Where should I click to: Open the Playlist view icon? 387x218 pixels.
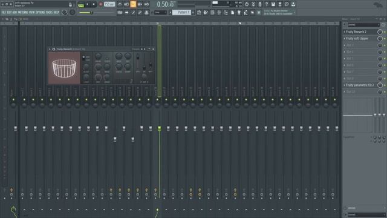199,12
